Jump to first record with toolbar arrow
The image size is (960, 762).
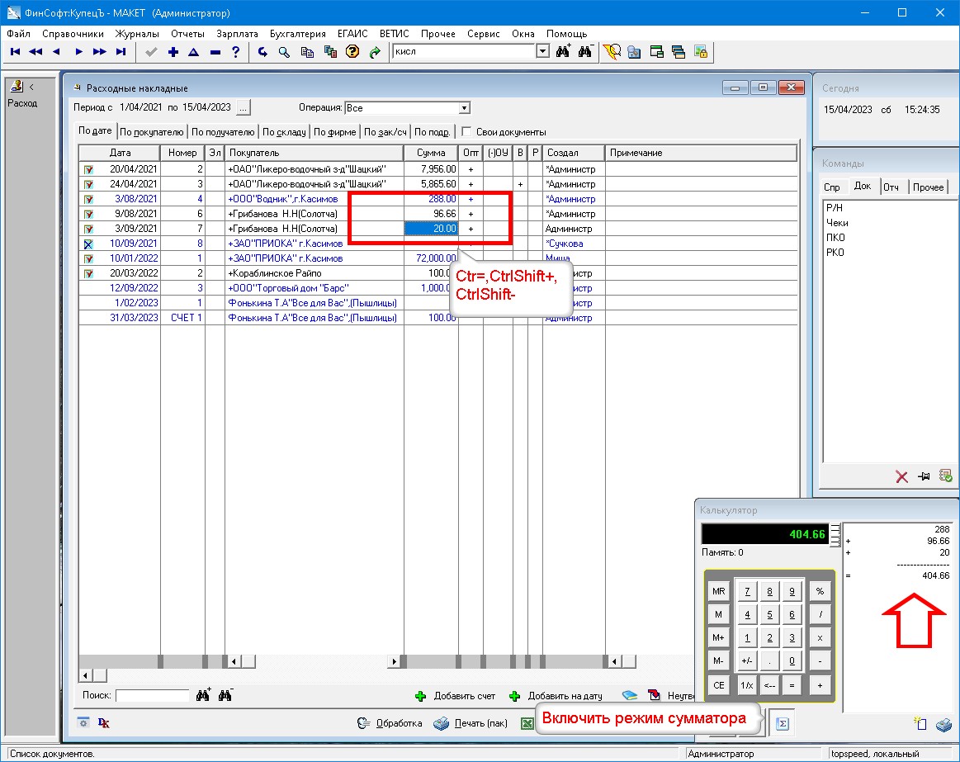15,52
